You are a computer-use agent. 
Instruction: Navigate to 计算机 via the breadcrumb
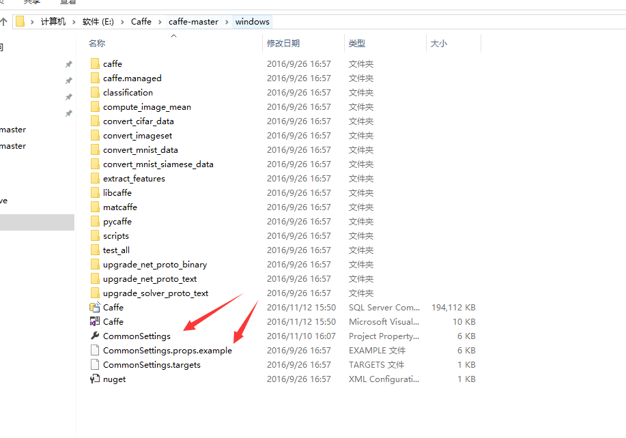55,21
